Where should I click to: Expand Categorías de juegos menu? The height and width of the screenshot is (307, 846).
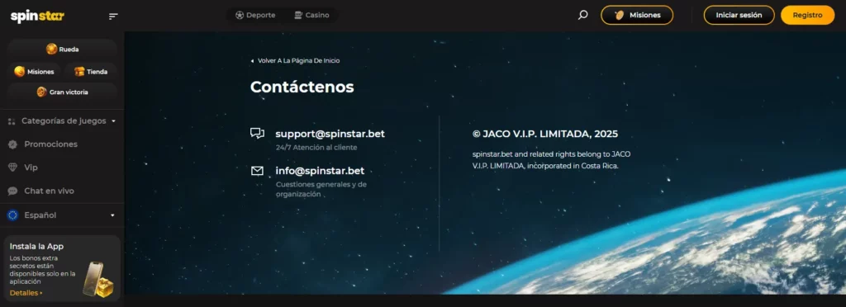62,121
